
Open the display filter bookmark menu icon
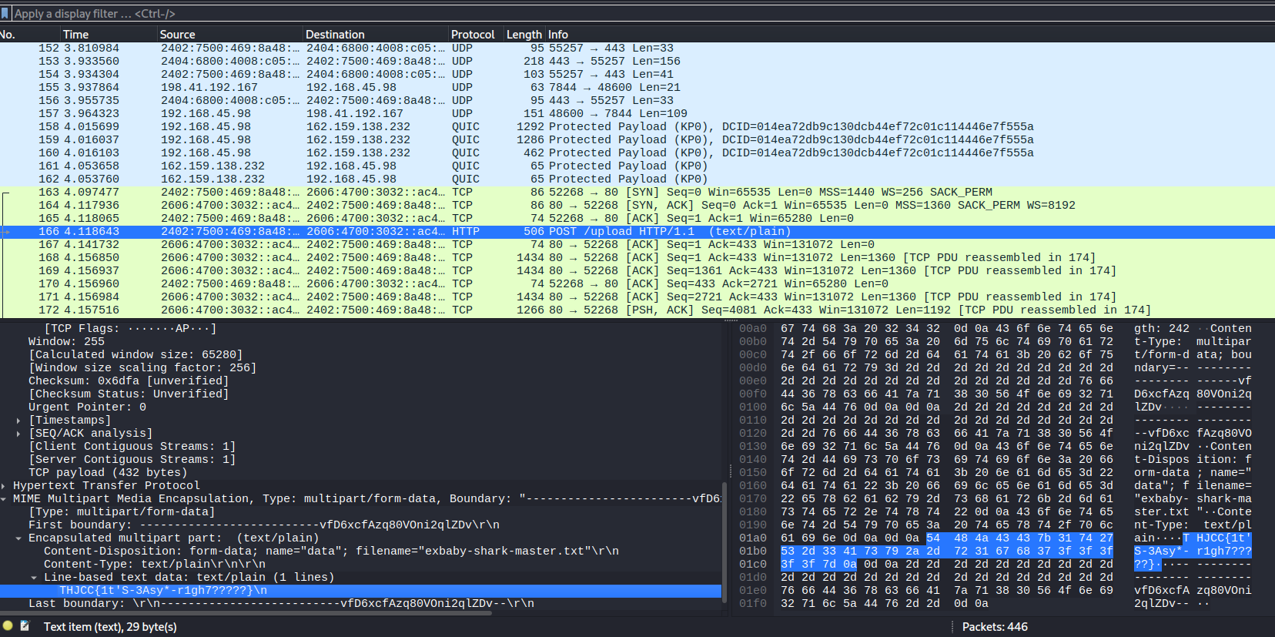(5, 14)
